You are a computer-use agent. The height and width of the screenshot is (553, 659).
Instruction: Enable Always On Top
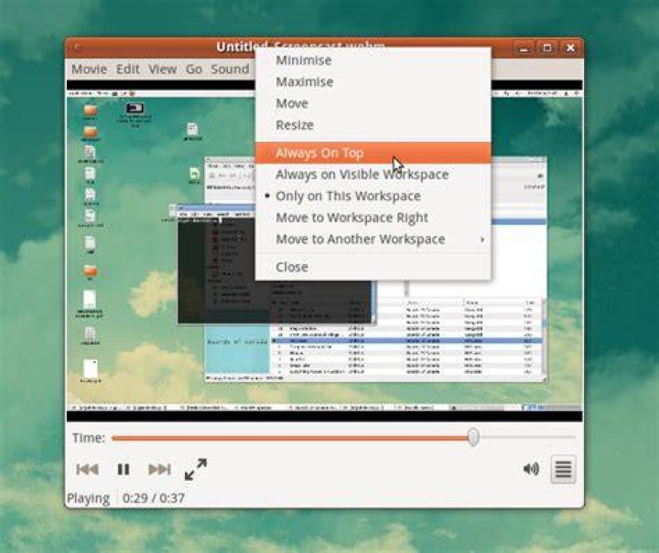coord(373,153)
